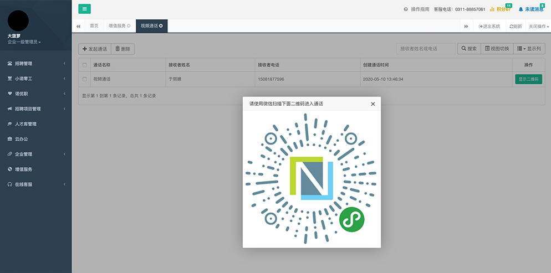Select all rows using header checkbox
Viewport: 551px width, 273px height.
[x=85, y=65]
